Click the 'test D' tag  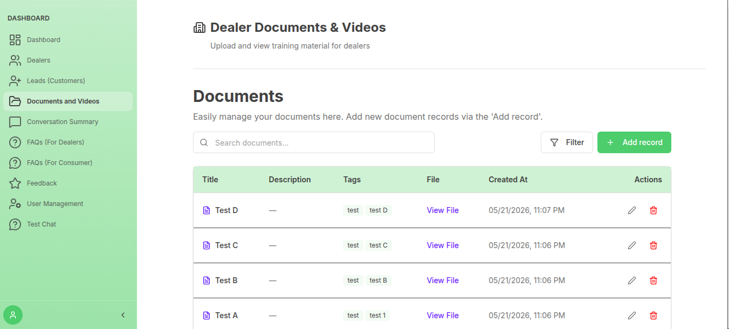(x=379, y=210)
